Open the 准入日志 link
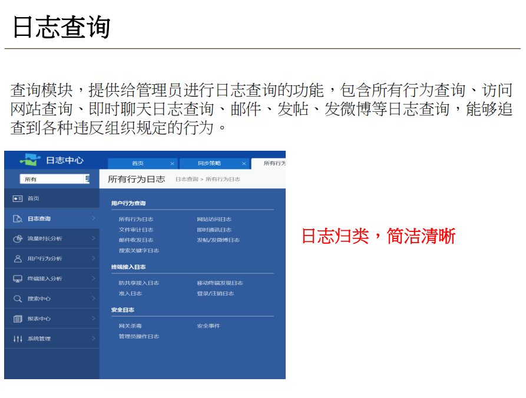 [130, 293]
